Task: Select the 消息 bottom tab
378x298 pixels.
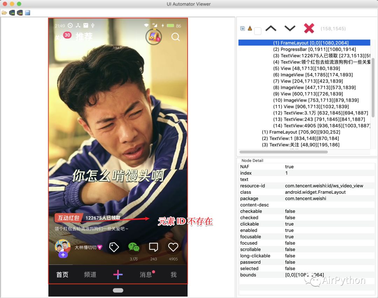Action: 147,275
